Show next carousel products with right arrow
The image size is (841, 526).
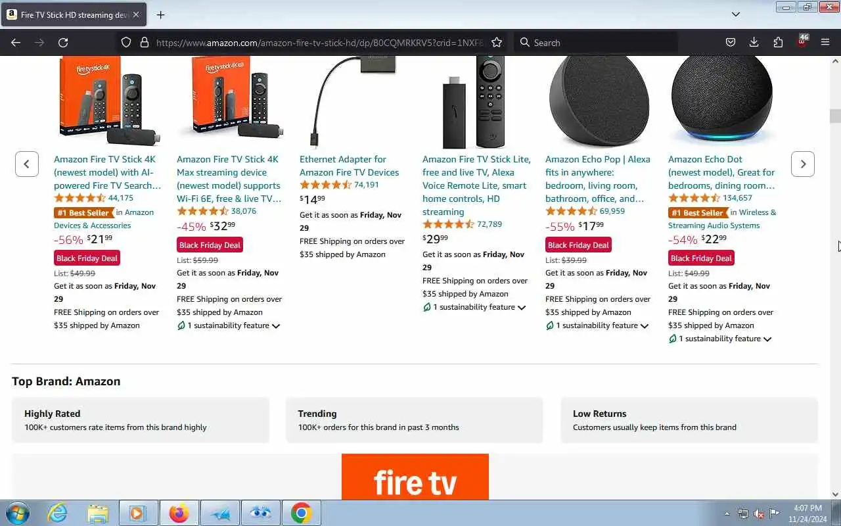pos(803,164)
